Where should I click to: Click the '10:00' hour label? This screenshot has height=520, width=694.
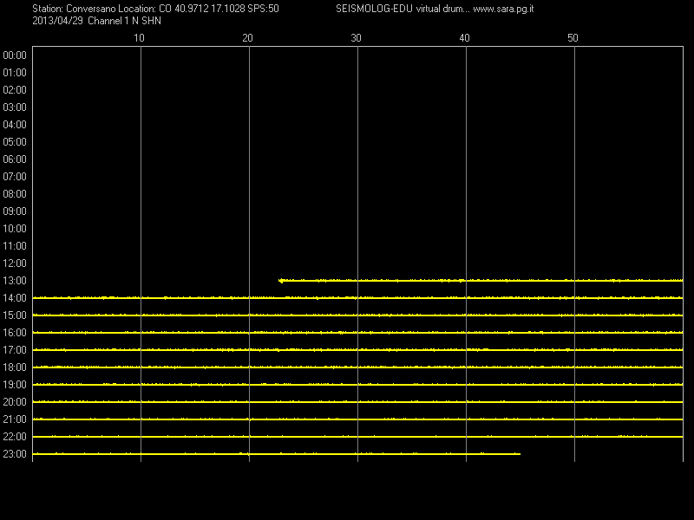tap(15, 229)
